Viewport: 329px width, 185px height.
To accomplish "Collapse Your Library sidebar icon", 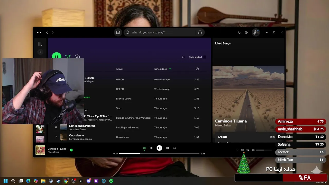I will tap(40, 44).
